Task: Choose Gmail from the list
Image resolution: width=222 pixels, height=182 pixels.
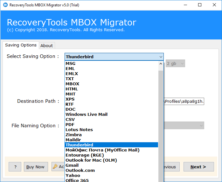Action: pyautogui.click(x=111, y=165)
